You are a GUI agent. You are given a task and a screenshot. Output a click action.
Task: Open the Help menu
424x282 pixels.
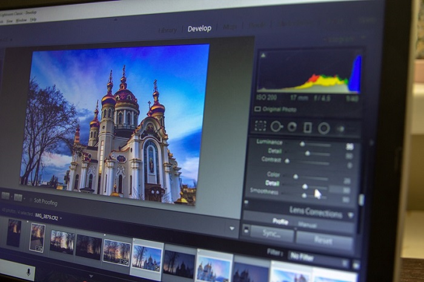click(33, 19)
